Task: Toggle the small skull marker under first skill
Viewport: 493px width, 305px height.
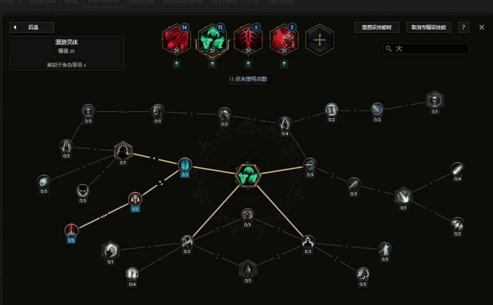Action: [x=176, y=64]
